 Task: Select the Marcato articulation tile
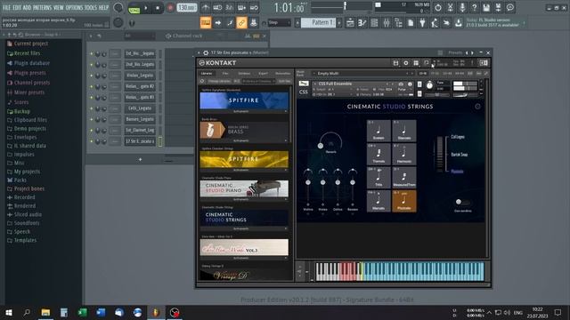(x=379, y=201)
